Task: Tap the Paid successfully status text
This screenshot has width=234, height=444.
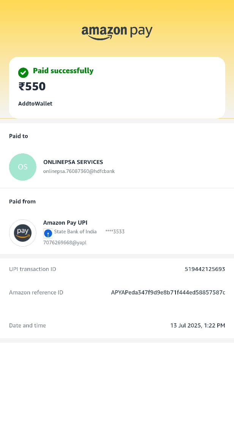Action: coord(63,71)
